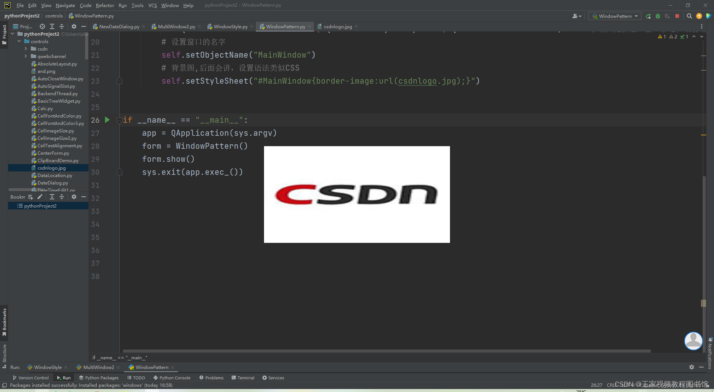Expand the csdn folder
The height and width of the screenshot is (392, 714).
[x=26, y=49]
